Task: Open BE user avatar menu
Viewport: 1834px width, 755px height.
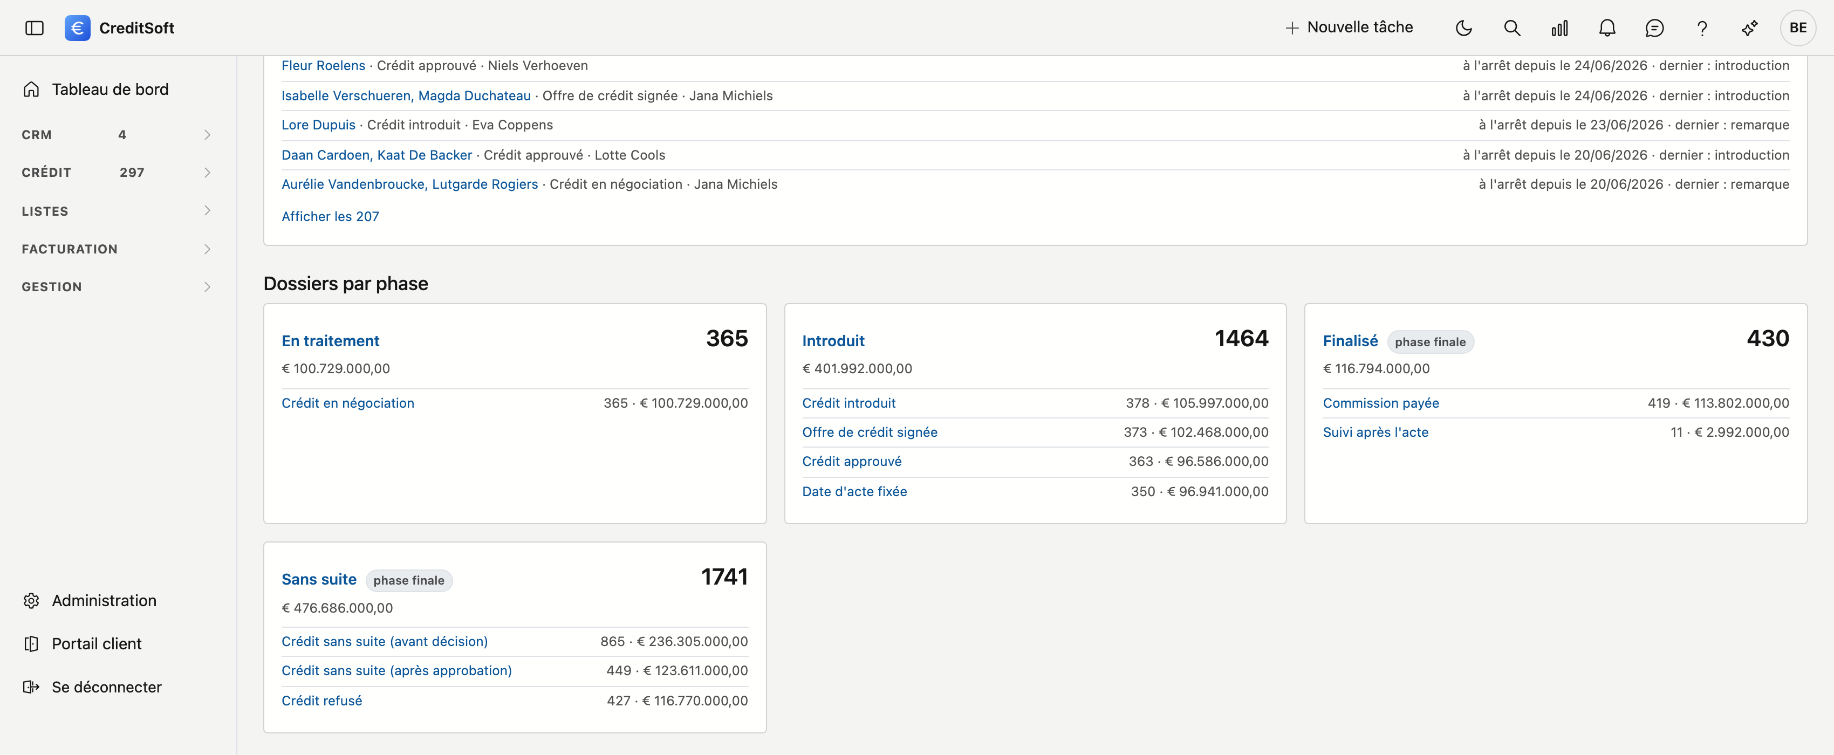Action: pyautogui.click(x=1798, y=28)
